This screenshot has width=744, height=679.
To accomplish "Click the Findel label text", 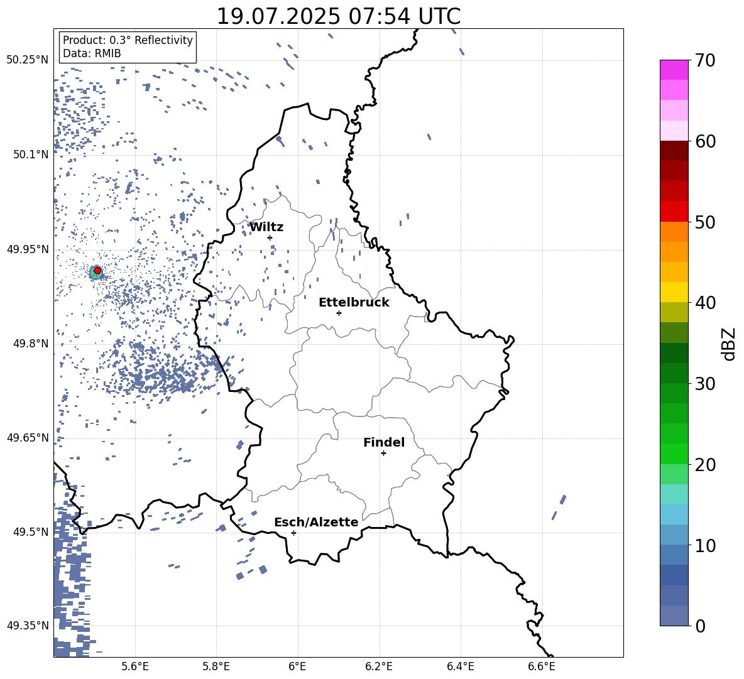I will [x=384, y=442].
